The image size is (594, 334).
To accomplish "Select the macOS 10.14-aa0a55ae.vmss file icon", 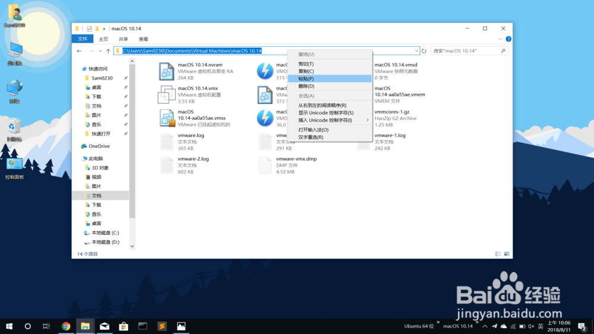I will pos(166,118).
